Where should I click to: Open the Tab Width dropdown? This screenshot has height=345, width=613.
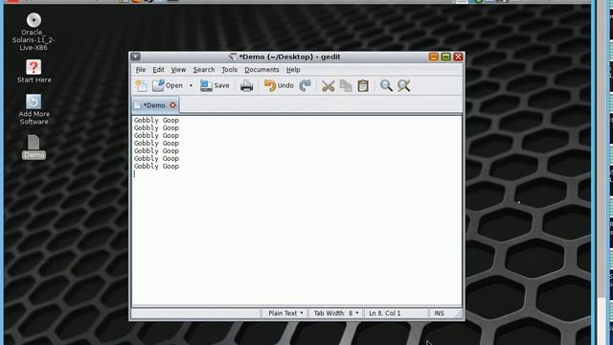click(x=336, y=313)
